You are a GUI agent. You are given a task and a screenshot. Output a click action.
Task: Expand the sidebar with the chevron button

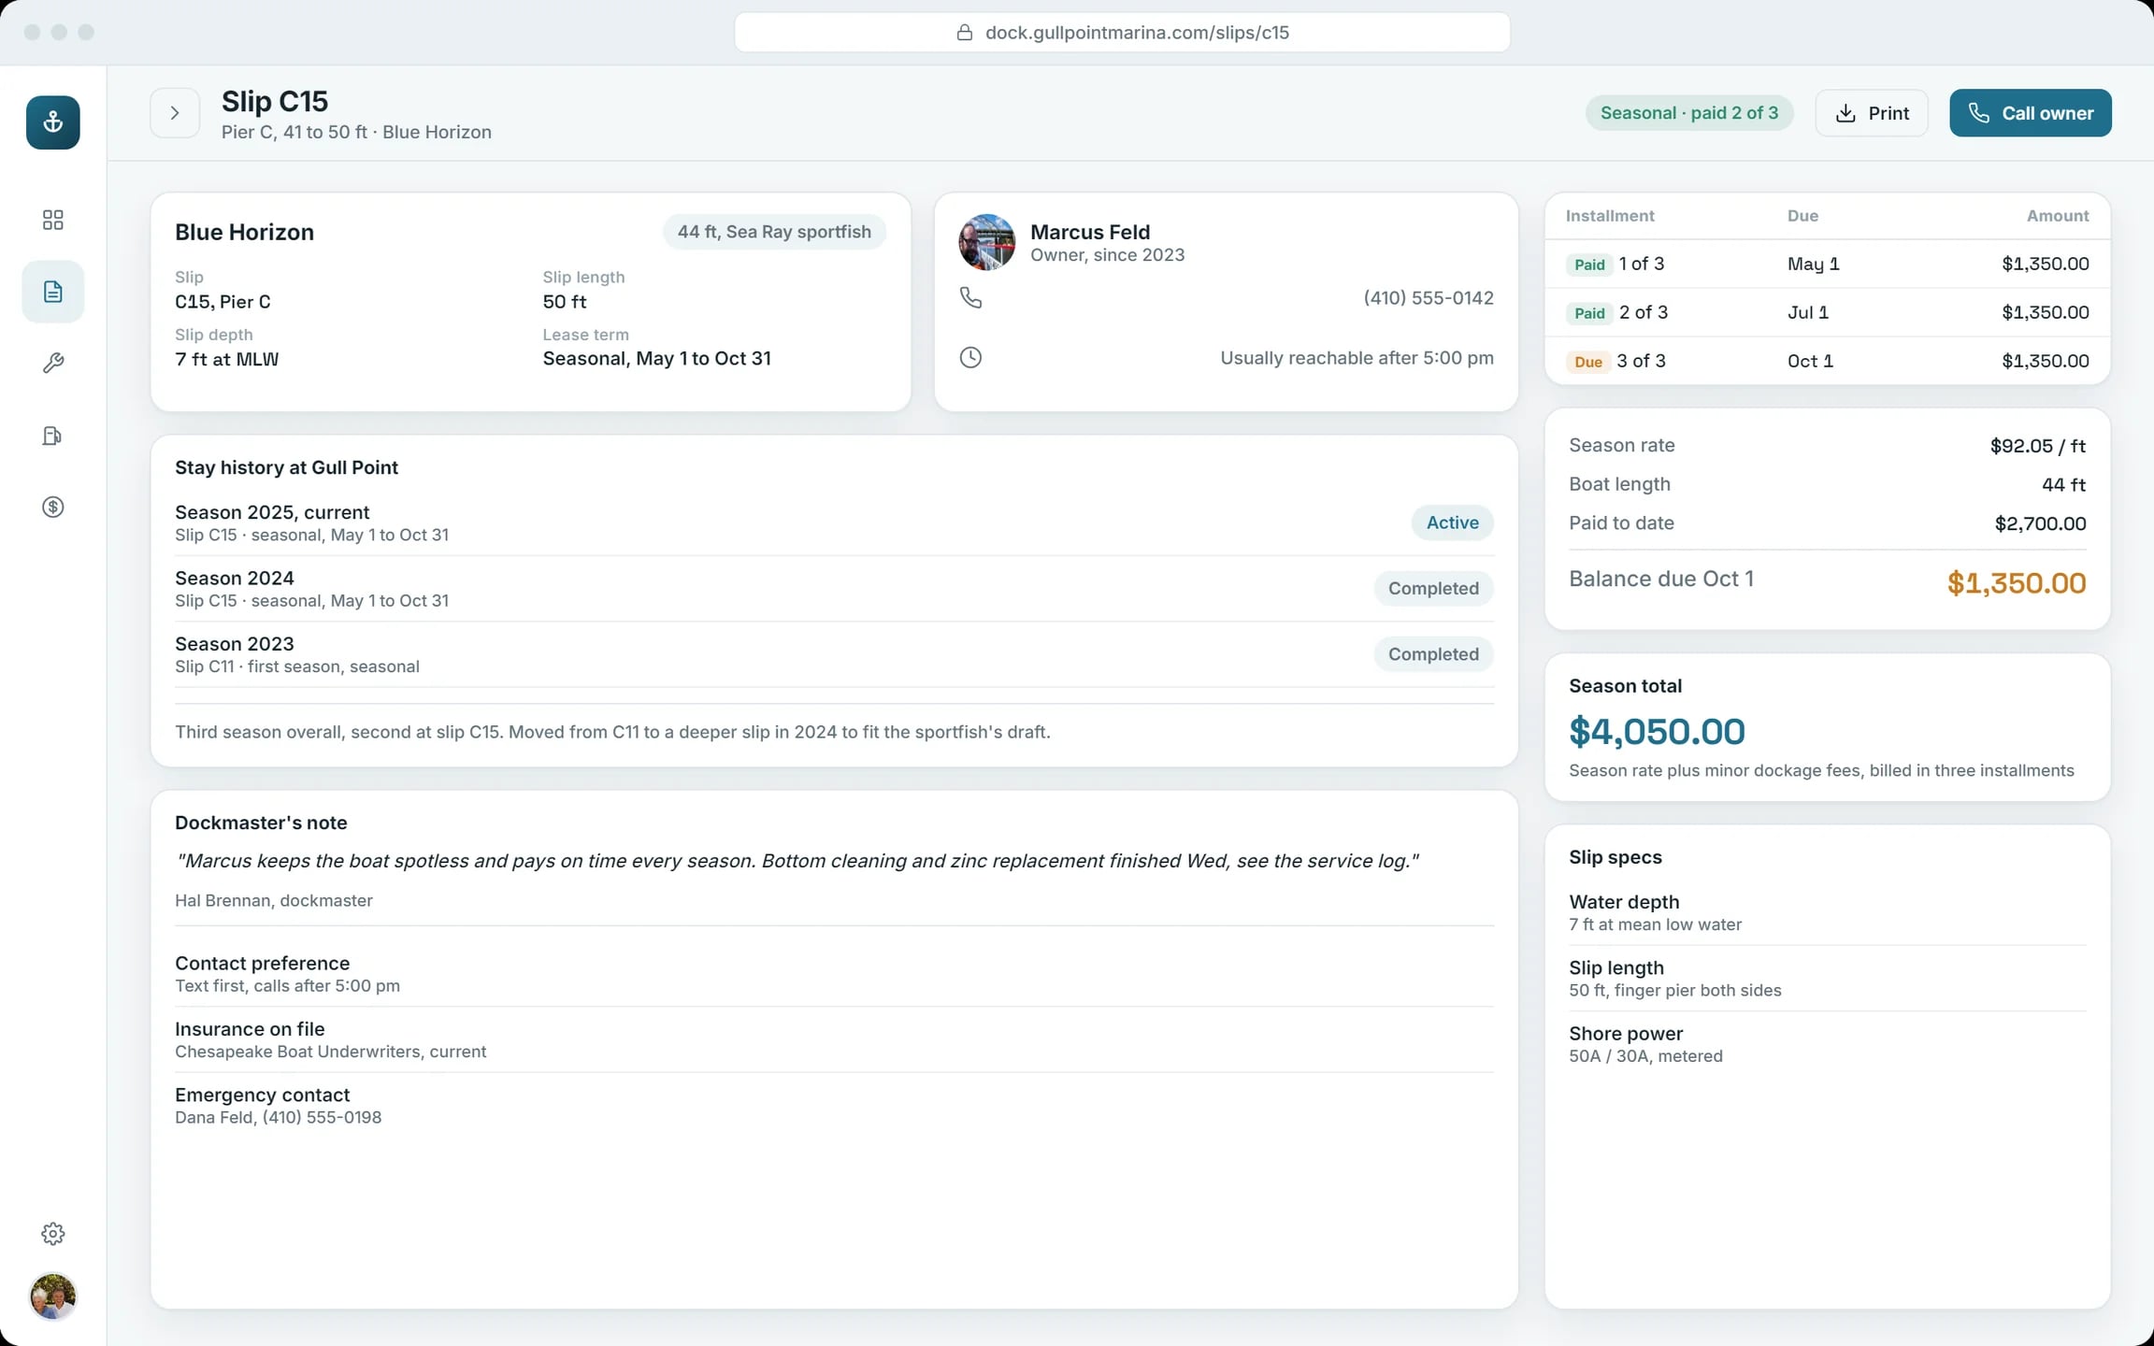(x=175, y=113)
